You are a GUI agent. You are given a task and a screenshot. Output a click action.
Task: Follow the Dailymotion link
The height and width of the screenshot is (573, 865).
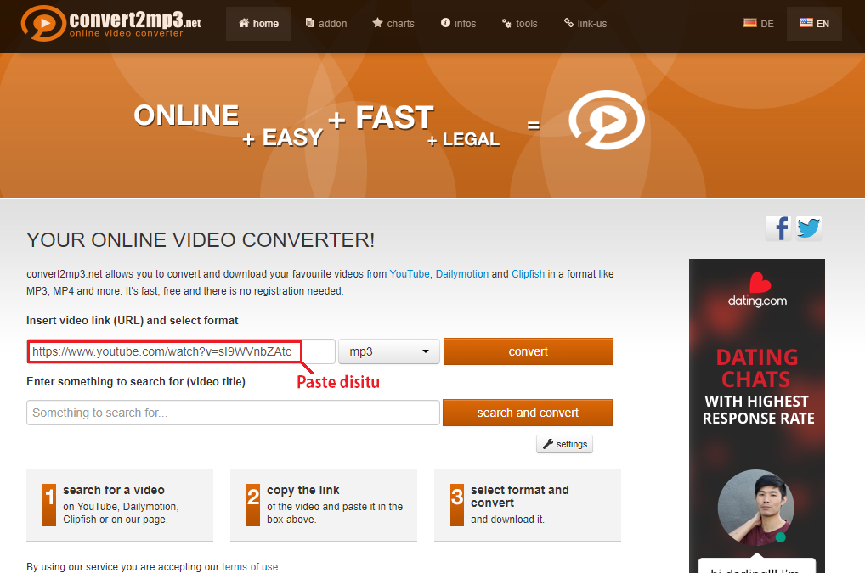pyautogui.click(x=462, y=274)
